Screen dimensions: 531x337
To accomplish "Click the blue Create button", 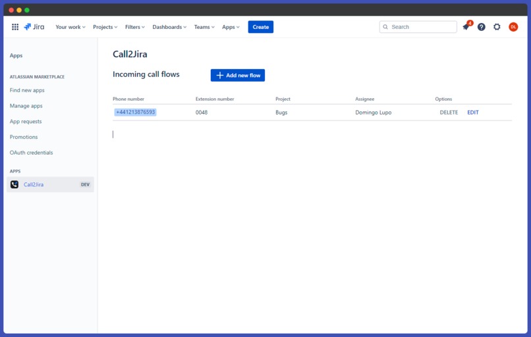I will 260,27.
